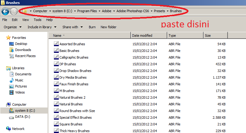Click the DATA (D:) drive icon
246x133 pixels.
coord(12,117)
